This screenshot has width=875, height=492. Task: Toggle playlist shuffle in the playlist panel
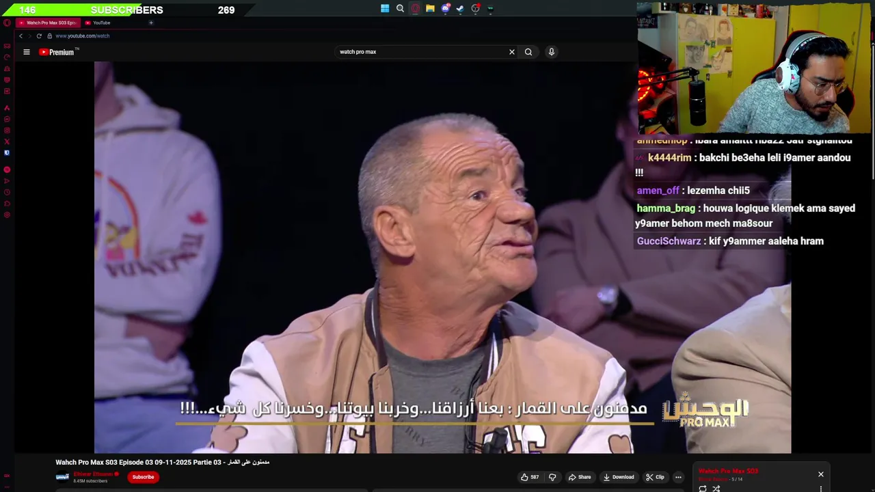(x=716, y=489)
